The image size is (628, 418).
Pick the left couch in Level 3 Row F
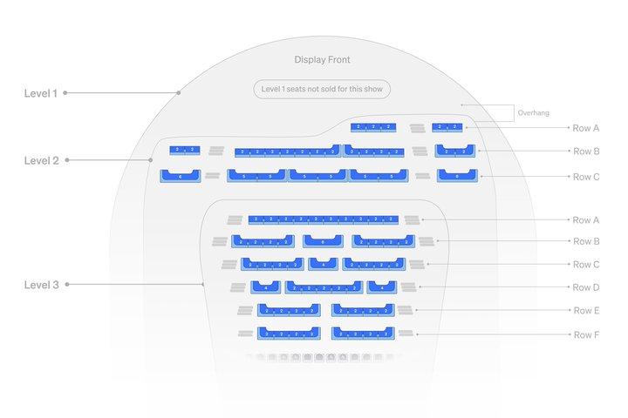coord(289,334)
